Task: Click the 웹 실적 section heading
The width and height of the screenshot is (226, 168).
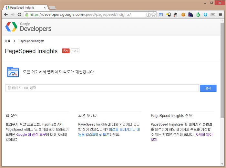Action: [x=12, y=116]
